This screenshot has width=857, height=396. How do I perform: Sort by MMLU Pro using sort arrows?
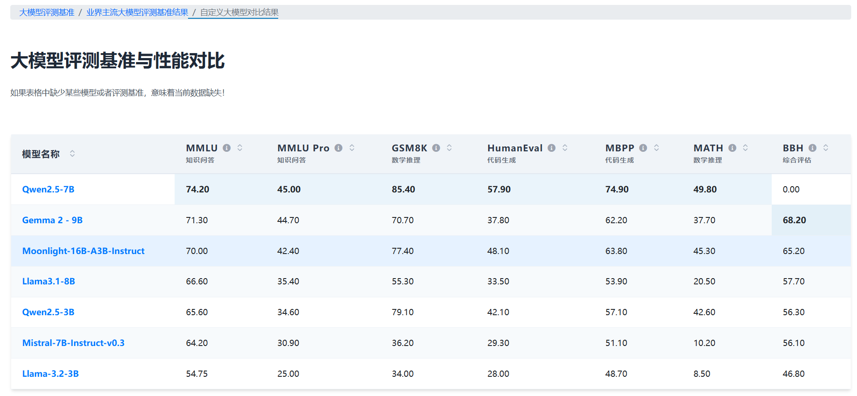352,148
